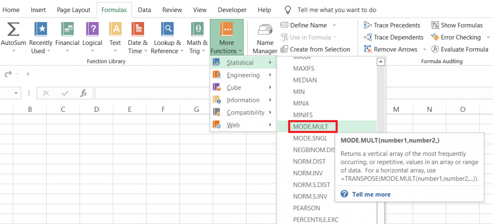This screenshot has width=493, height=224.
Task: Open the Logical functions icon
Action: (x=92, y=30)
